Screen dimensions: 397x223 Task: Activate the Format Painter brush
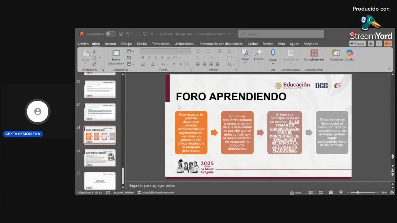coord(94,64)
